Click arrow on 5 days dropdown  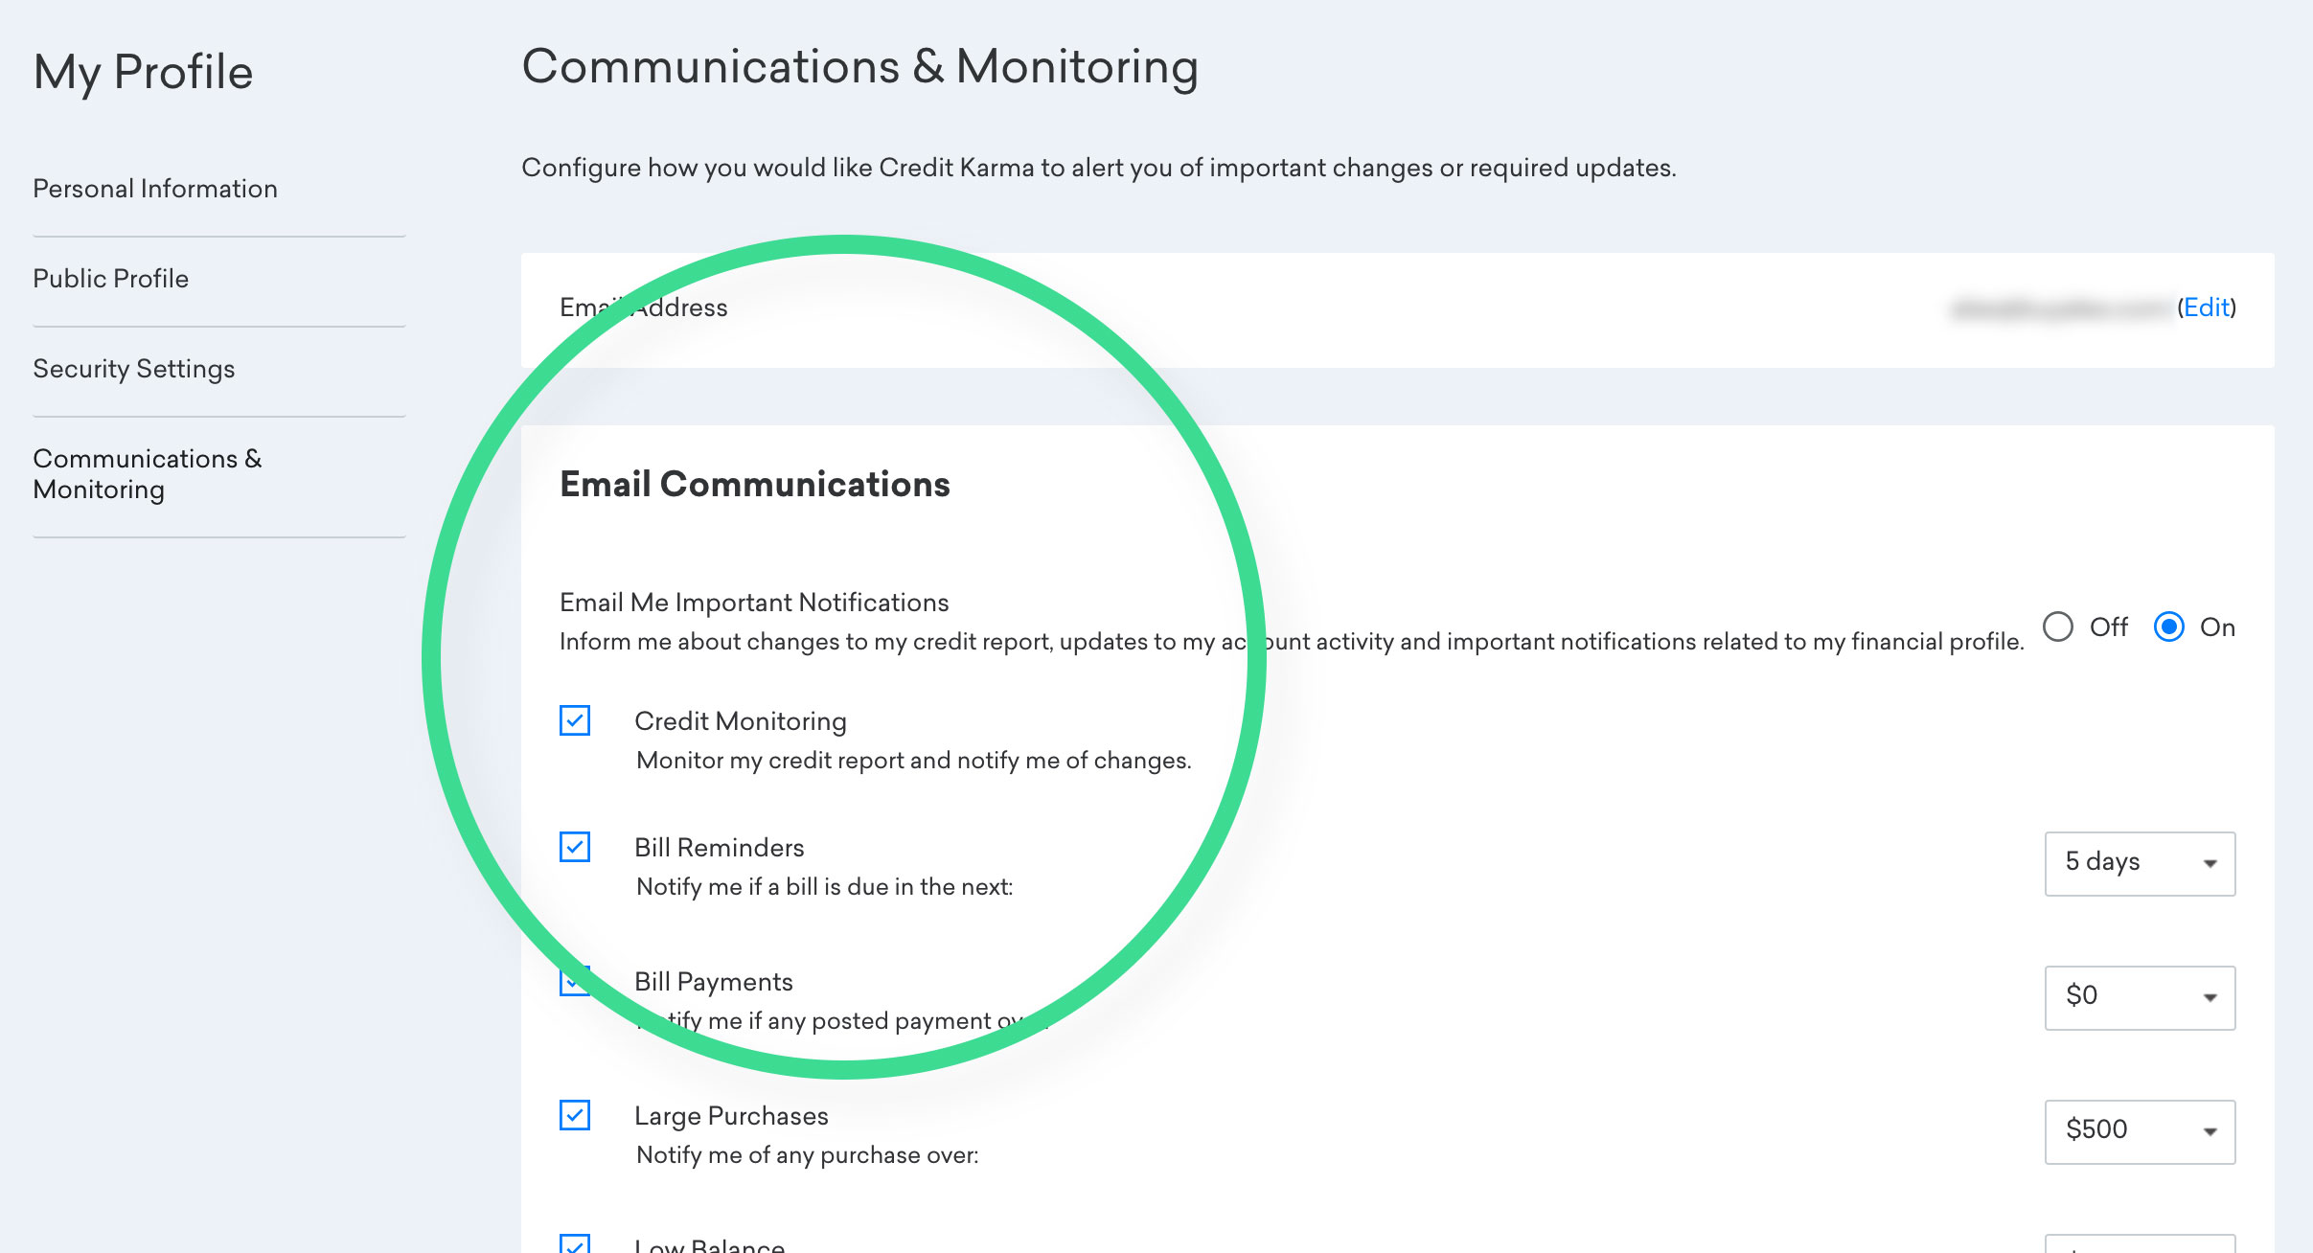(x=2210, y=864)
